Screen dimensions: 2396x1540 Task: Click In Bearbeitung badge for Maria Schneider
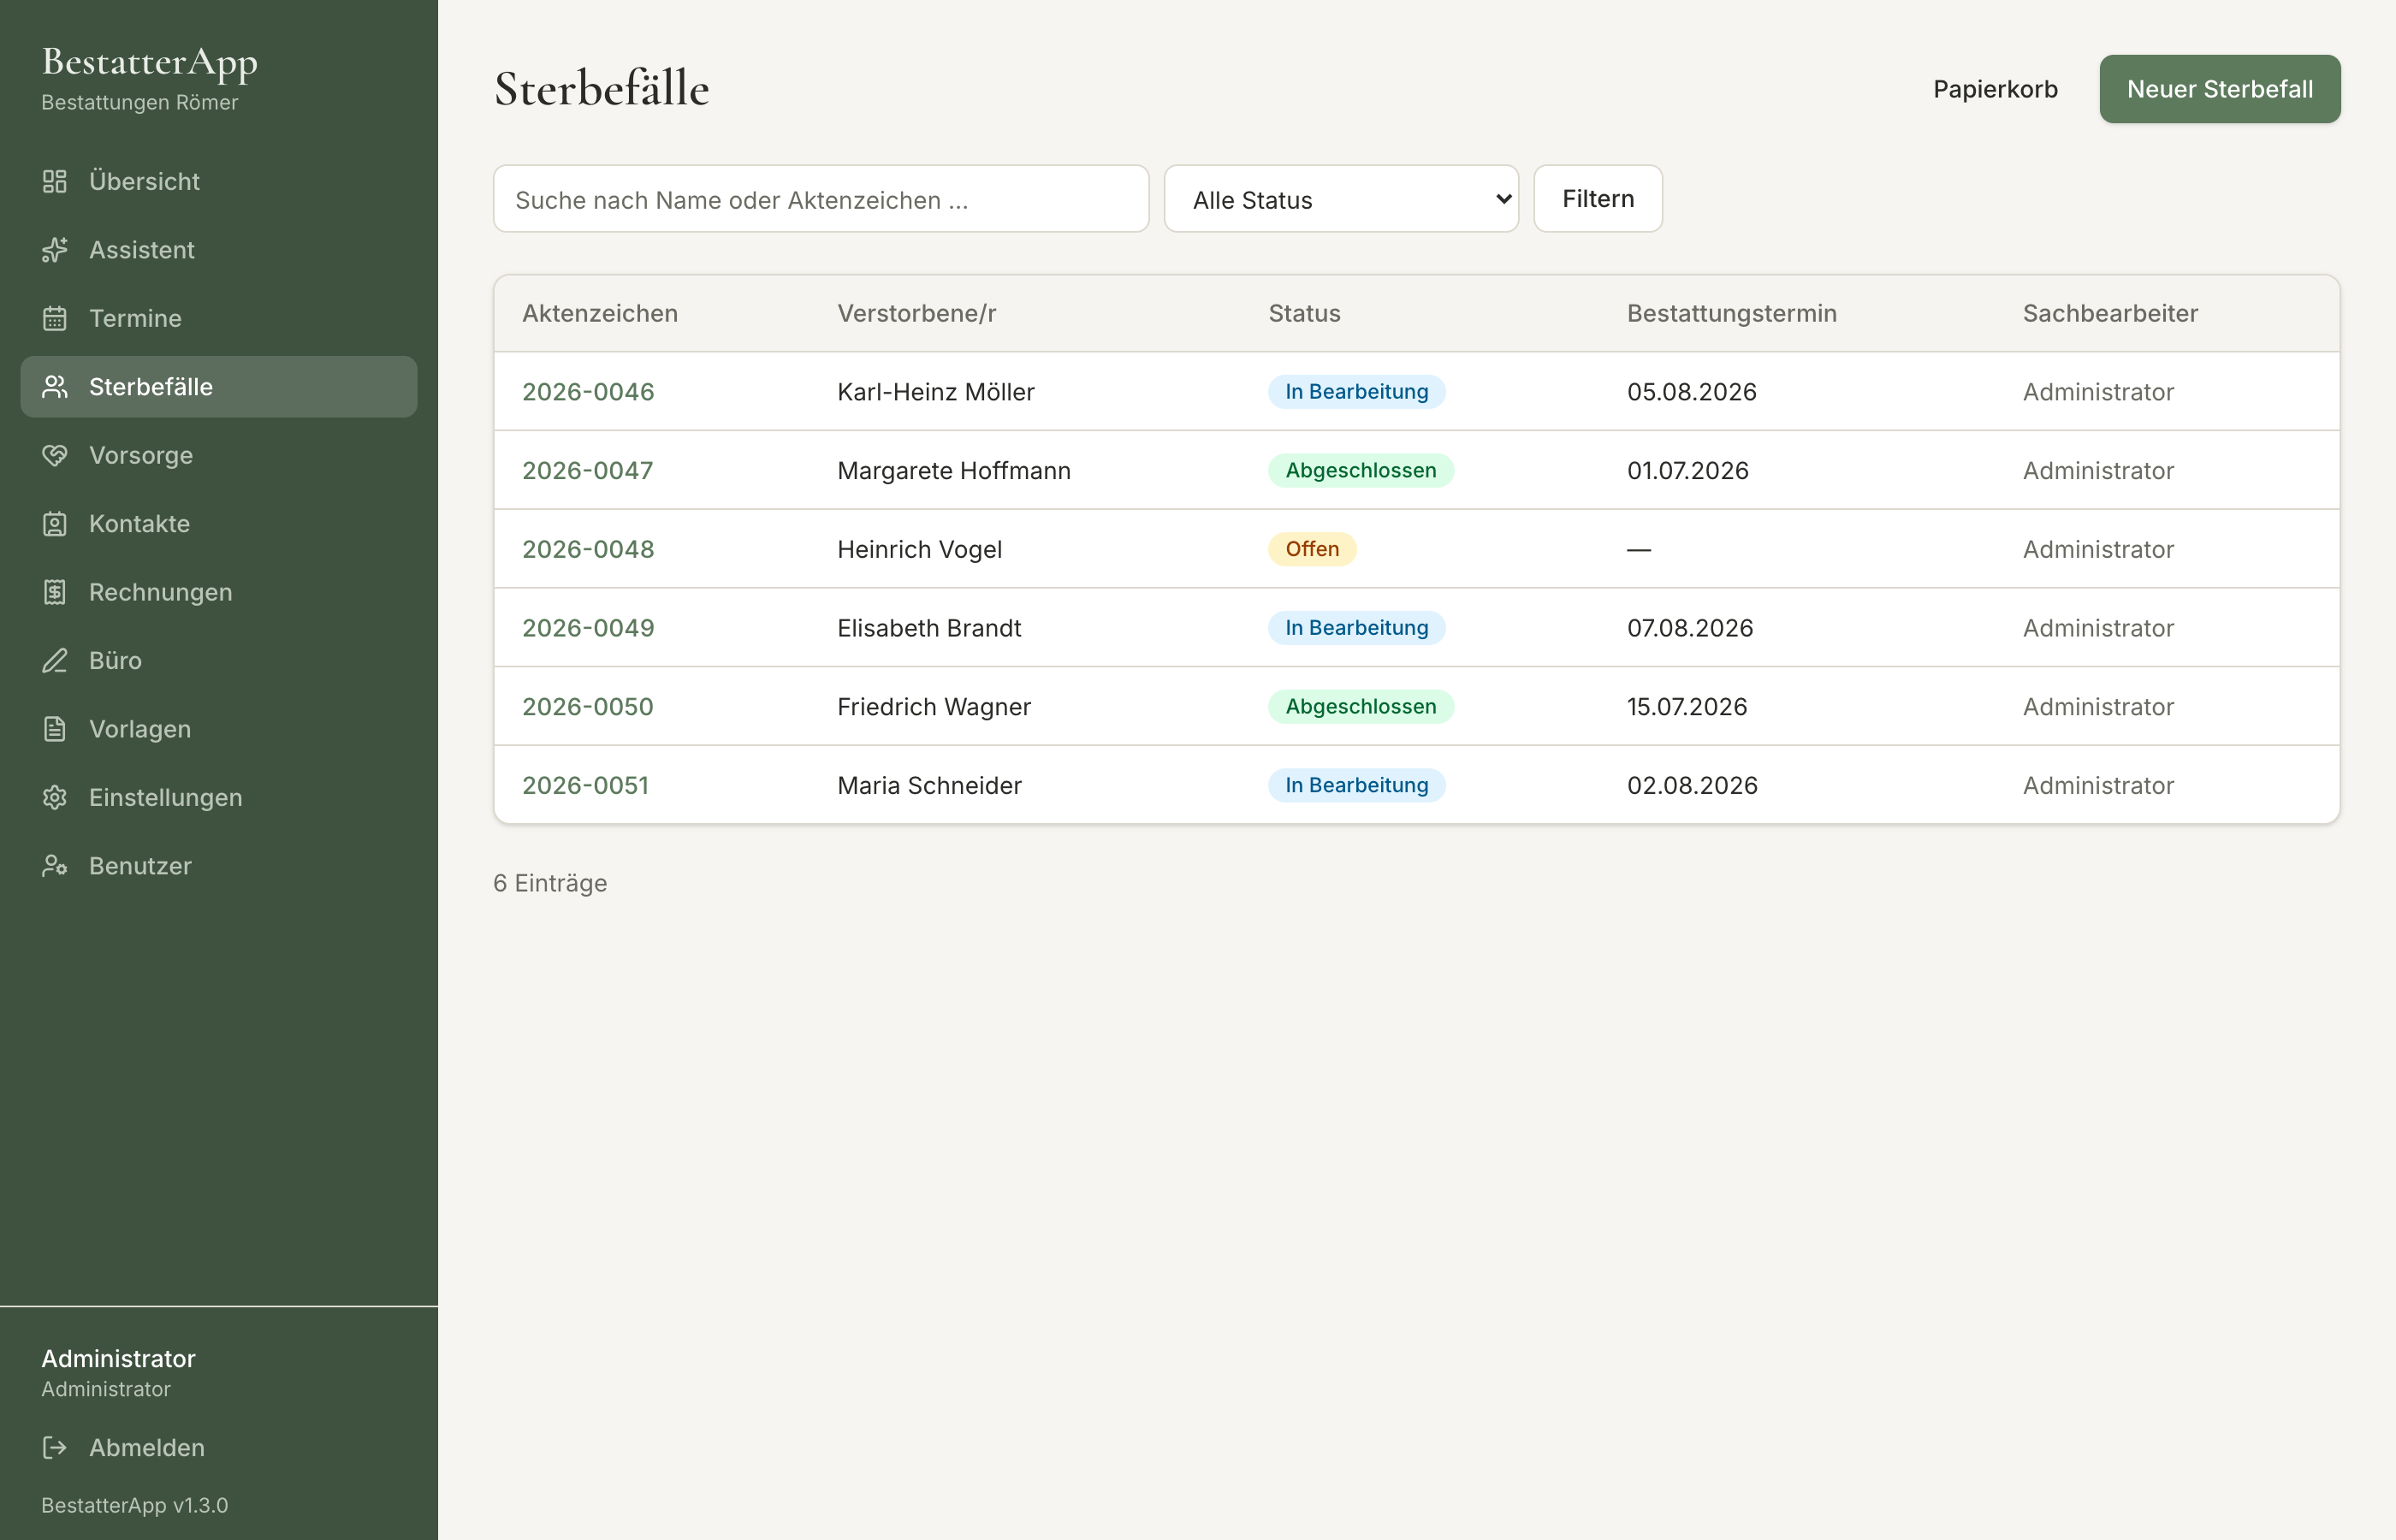pyautogui.click(x=1357, y=785)
